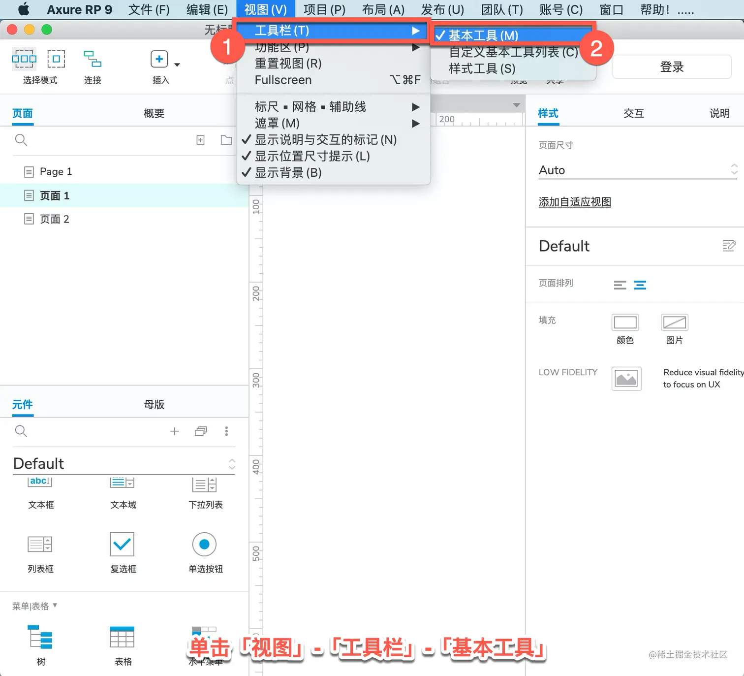Open the Default widget library dropdown
Screen dimensions: 744x676
point(124,464)
